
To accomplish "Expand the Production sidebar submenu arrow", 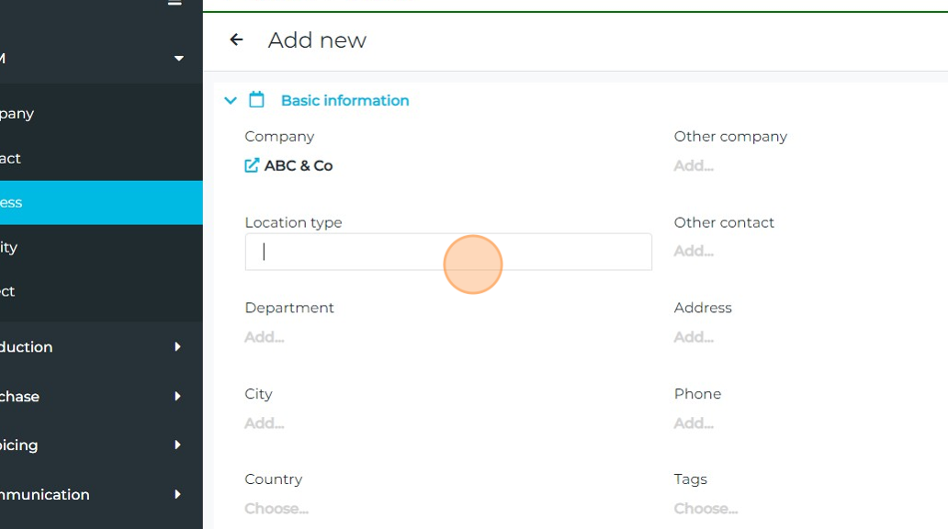I will [x=177, y=347].
